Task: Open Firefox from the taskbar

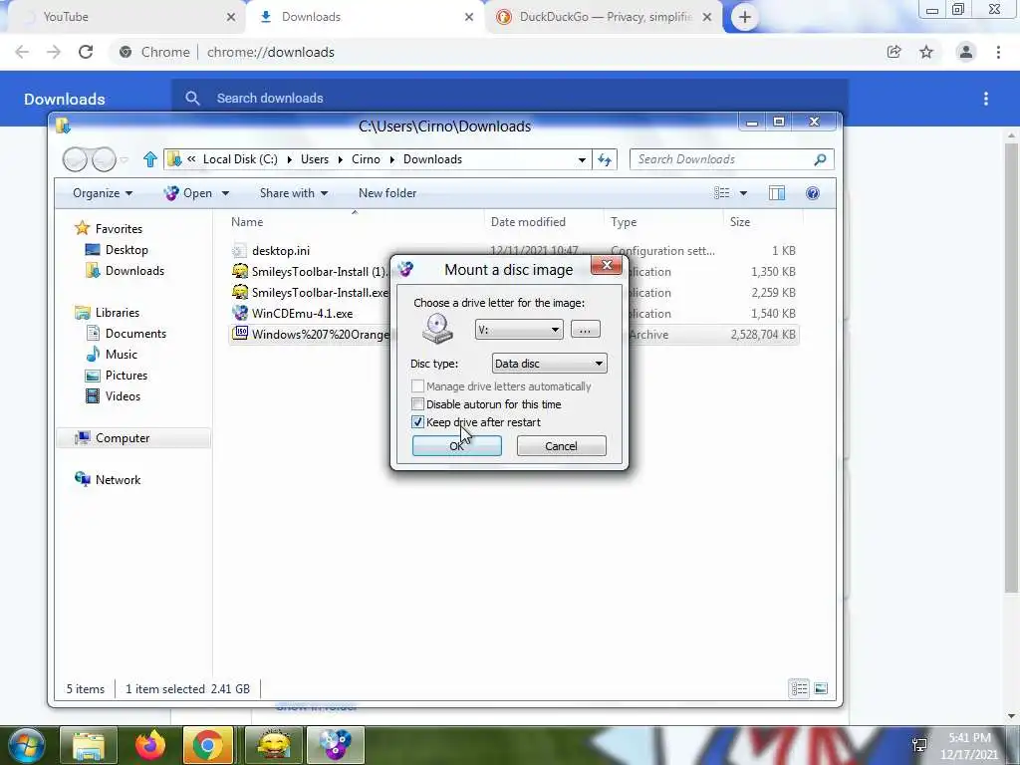Action: click(149, 745)
